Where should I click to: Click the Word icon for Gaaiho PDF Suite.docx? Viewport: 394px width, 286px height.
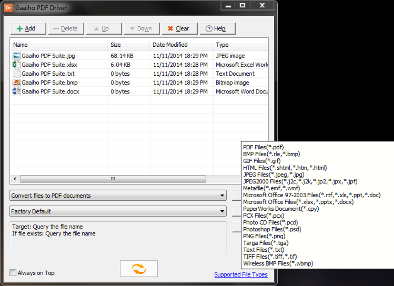[17, 91]
